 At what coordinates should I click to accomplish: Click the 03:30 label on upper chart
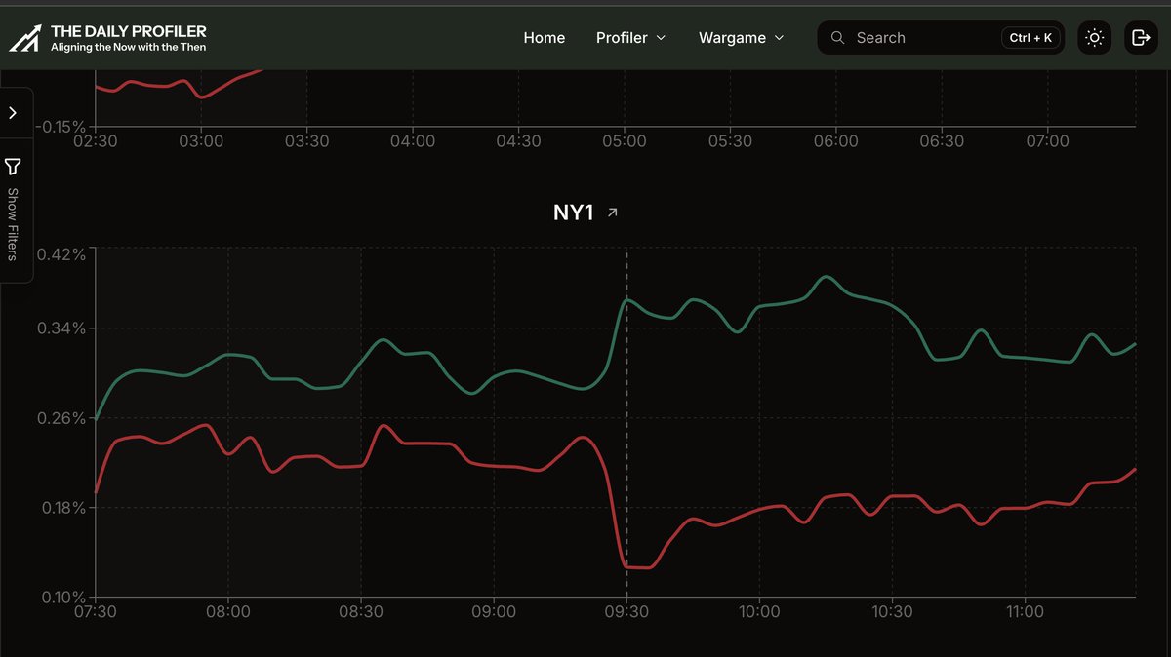[x=306, y=141]
